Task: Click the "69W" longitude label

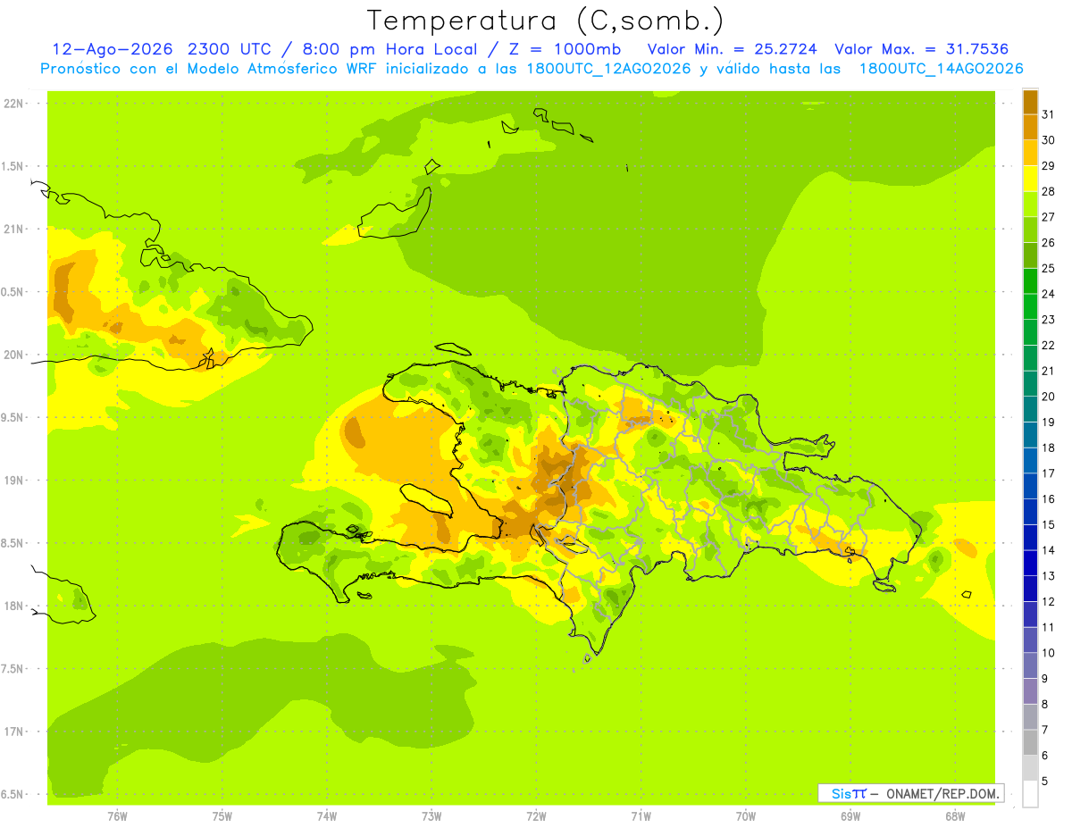Action: point(850,815)
